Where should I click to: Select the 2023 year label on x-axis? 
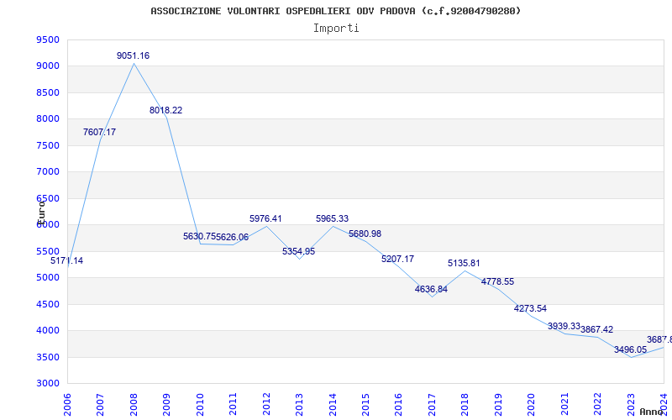pos(631,405)
